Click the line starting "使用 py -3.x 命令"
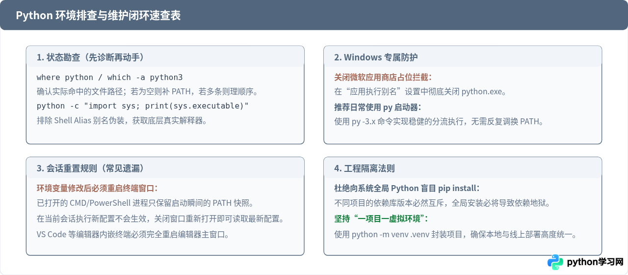628x275 pixels. click(x=439, y=121)
